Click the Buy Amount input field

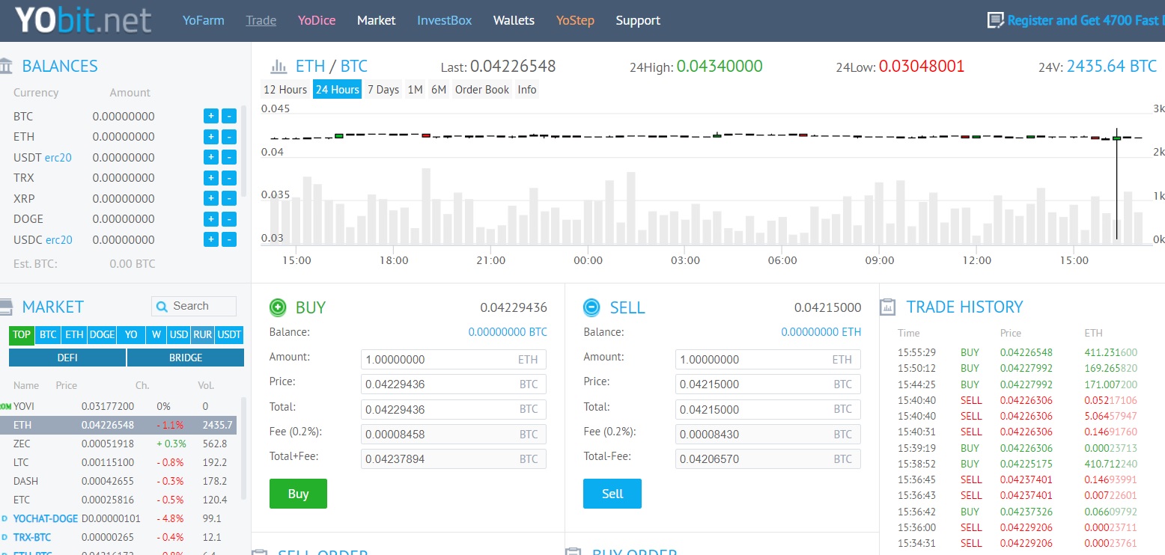(454, 359)
